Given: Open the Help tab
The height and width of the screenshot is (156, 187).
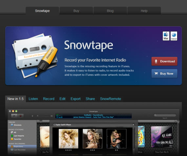Looking at the screenshot, I should pos(144,11).
